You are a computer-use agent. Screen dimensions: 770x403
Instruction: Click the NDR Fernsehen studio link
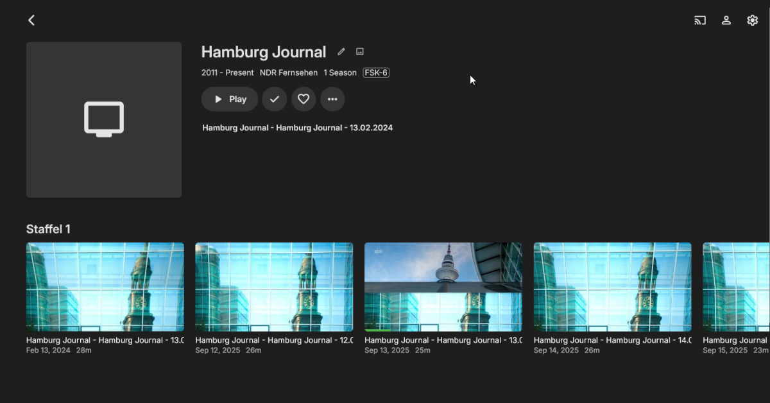(289, 73)
